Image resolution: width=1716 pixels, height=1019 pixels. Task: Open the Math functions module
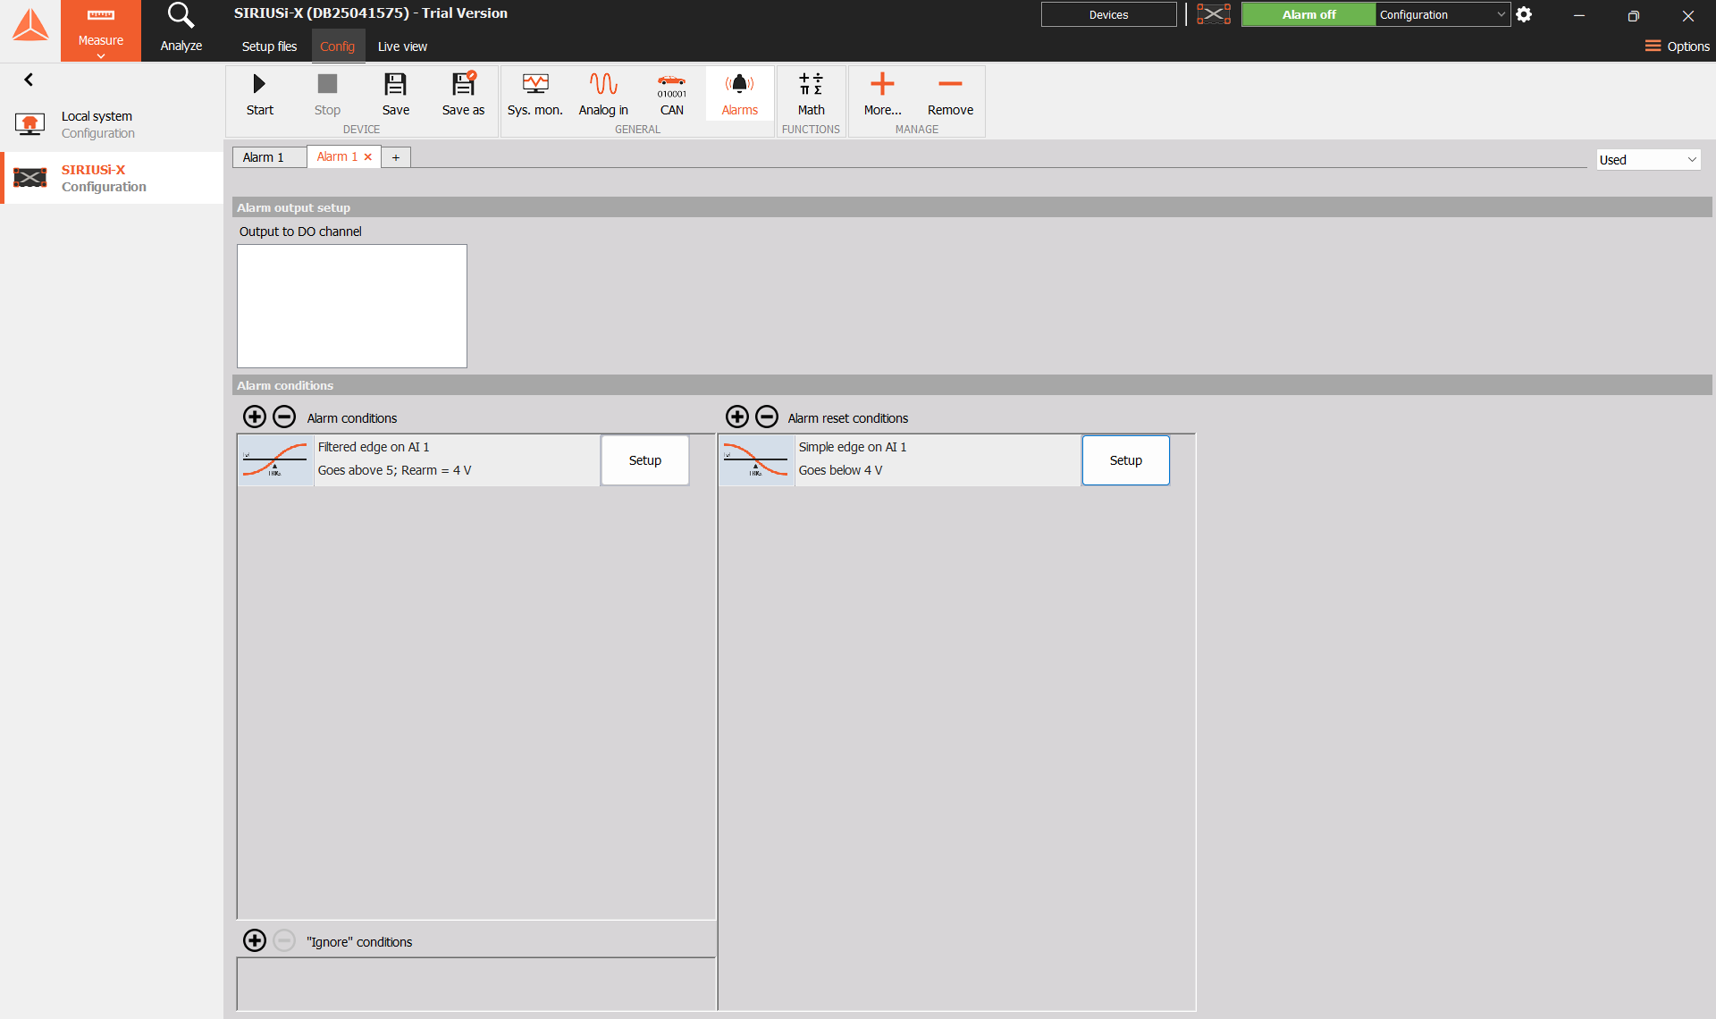811,94
